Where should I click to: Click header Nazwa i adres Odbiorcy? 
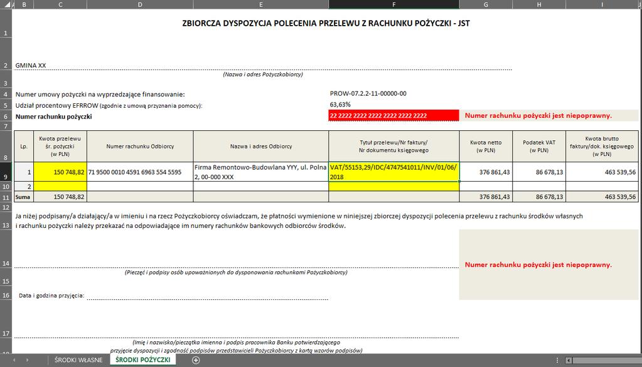(261, 147)
